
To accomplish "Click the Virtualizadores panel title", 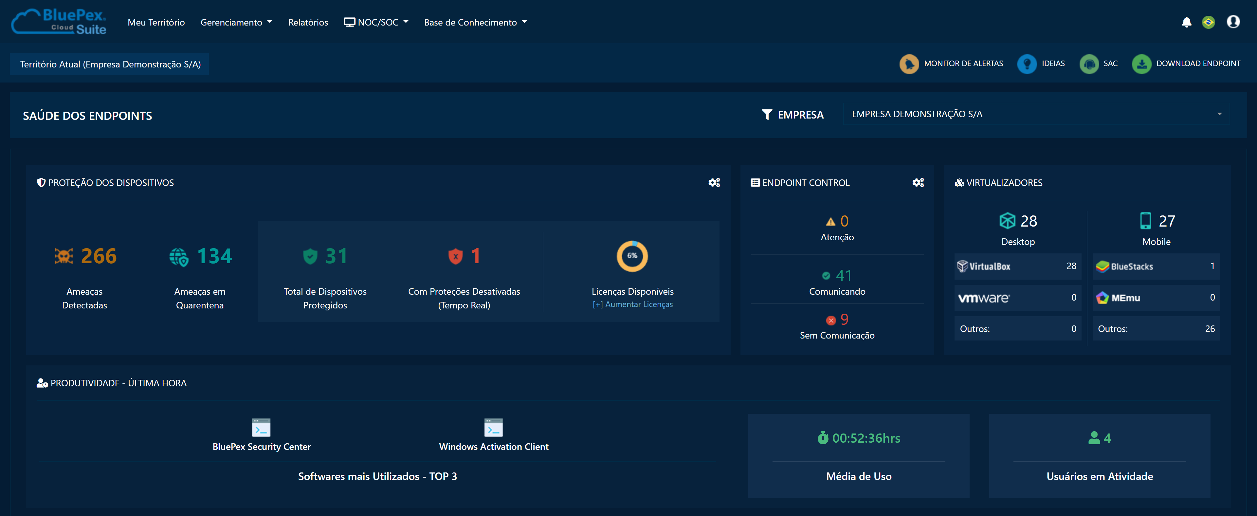I will point(1004,183).
